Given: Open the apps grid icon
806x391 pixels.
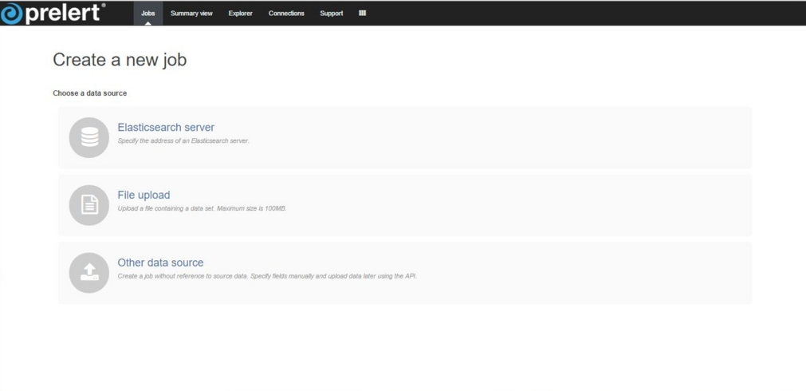Looking at the screenshot, I should click(x=363, y=14).
